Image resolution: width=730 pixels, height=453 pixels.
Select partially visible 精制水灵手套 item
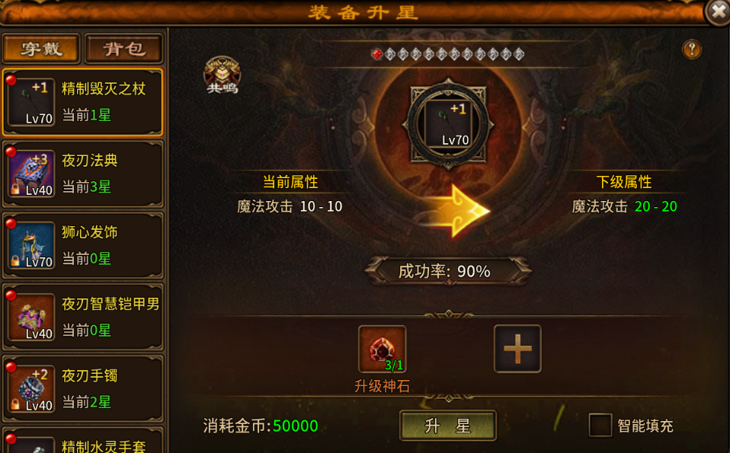coord(83,441)
